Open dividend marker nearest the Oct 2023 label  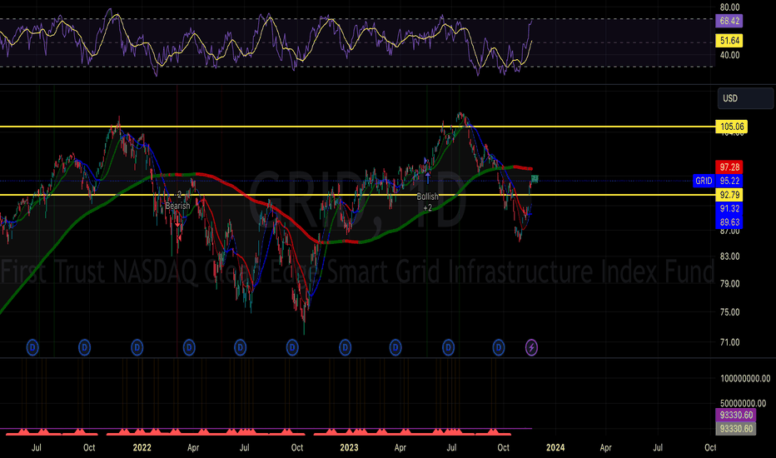(499, 347)
